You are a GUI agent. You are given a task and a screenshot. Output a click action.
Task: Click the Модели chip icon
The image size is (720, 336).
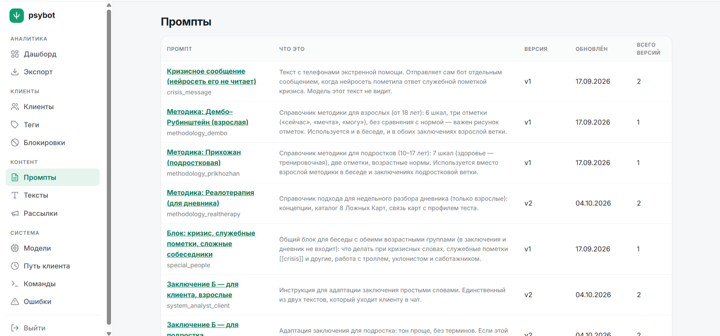coord(15,248)
